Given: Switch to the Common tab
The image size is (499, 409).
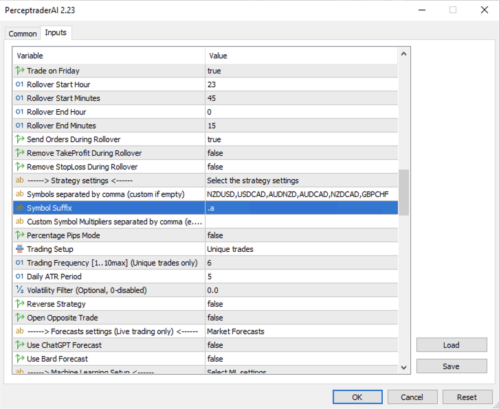Looking at the screenshot, I should coord(23,34).
